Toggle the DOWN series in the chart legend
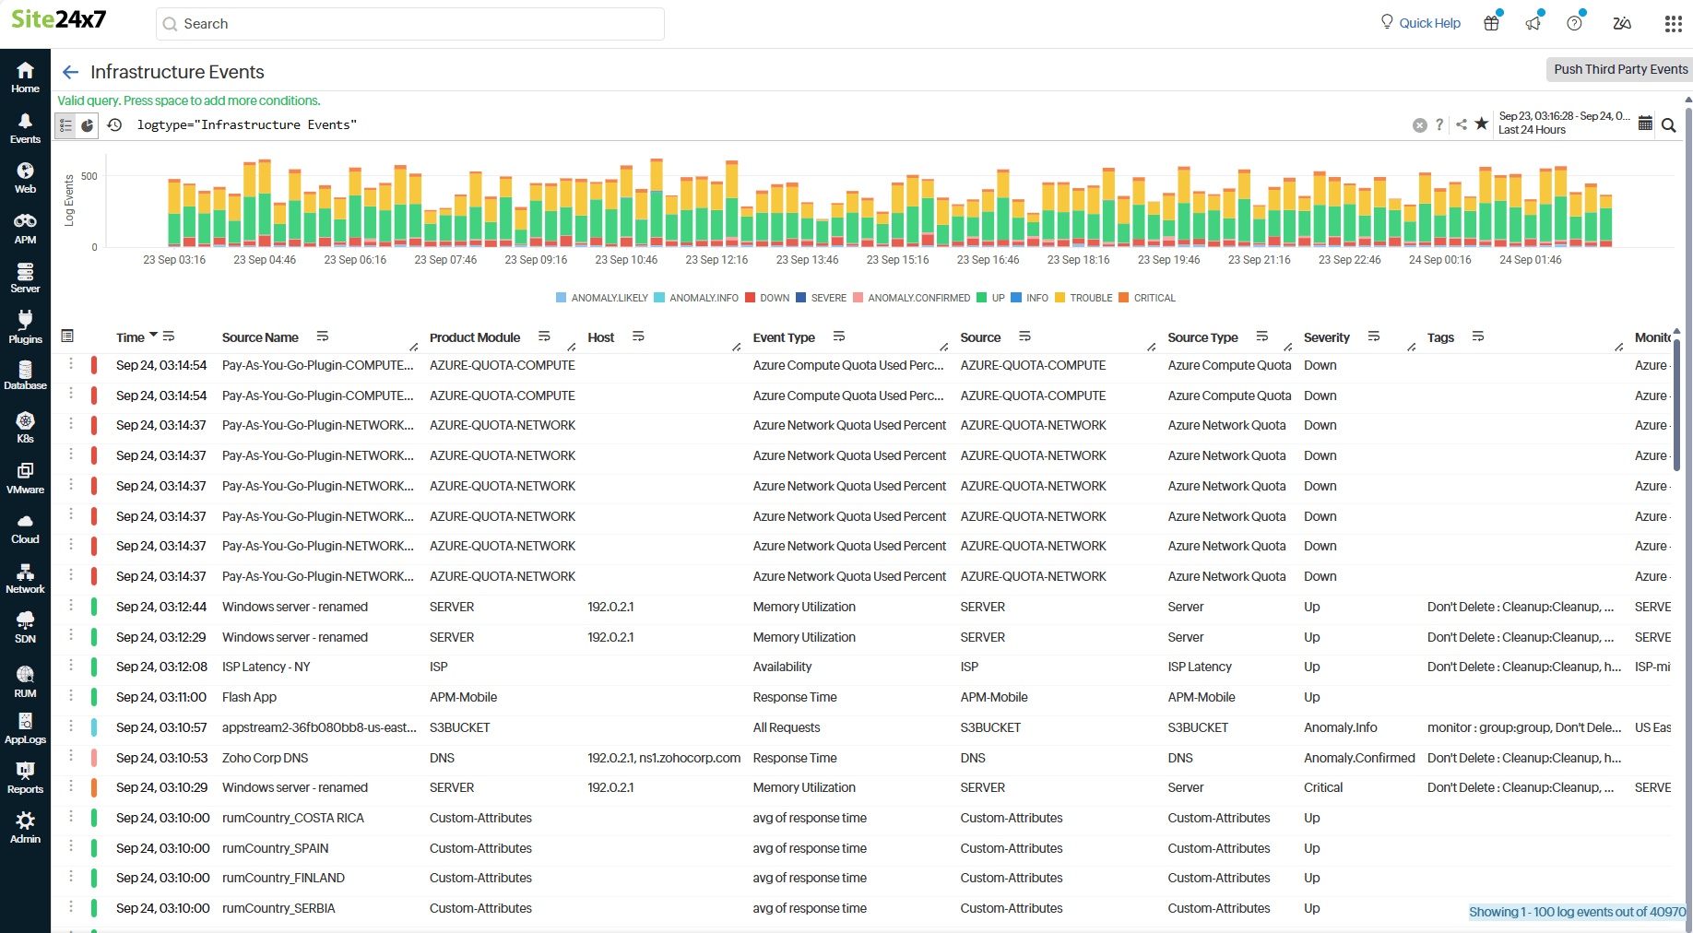 tap(767, 297)
